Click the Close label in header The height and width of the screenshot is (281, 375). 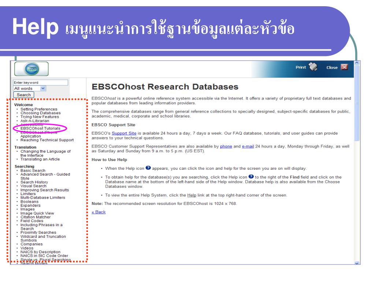[x=332, y=68]
